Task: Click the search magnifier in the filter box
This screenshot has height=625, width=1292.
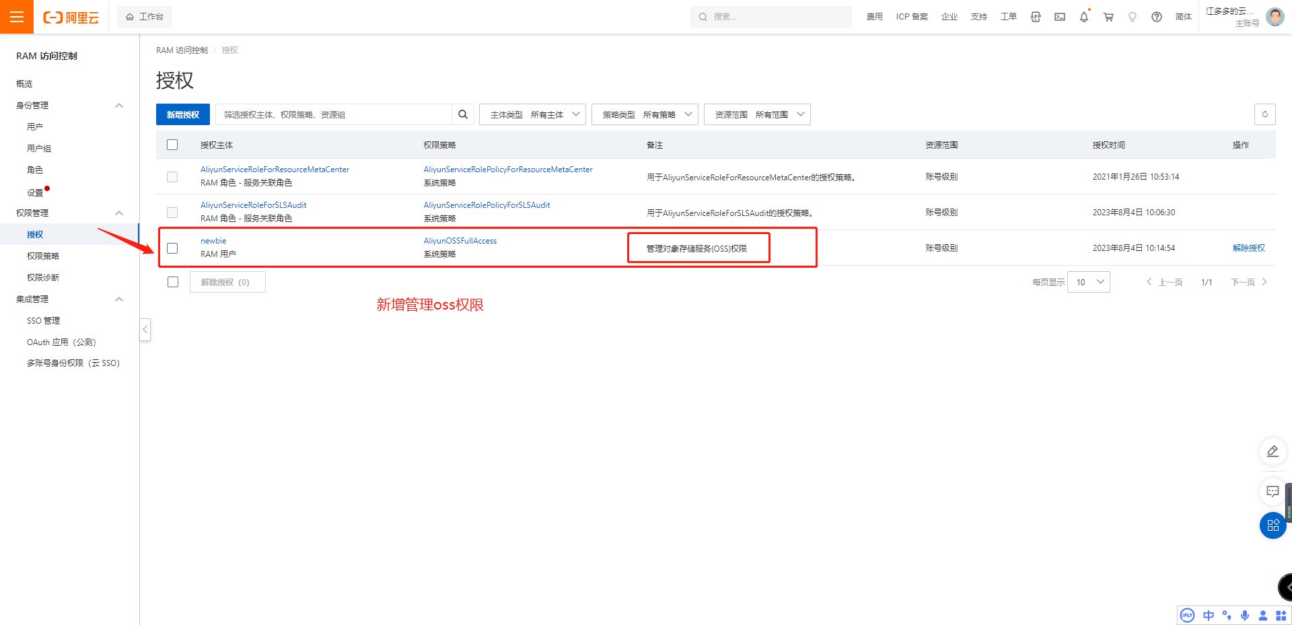Action: 463,114
